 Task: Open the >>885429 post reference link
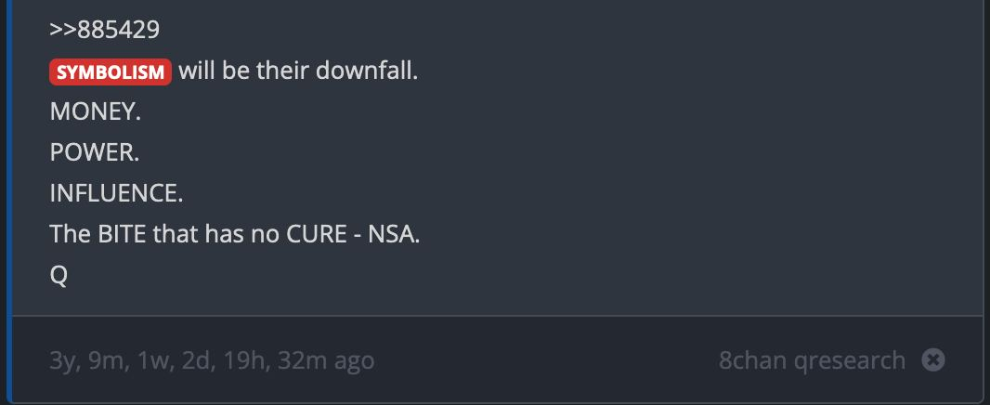coord(104,30)
